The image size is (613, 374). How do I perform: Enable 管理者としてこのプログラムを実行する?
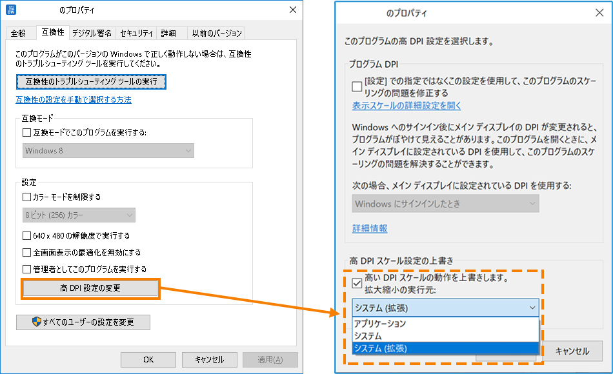click(26, 270)
